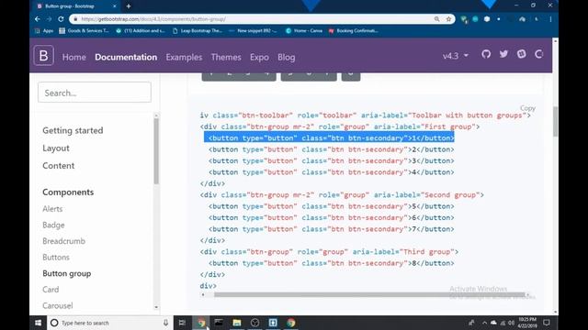
Task: Open Windows Start menu
Action: click(x=39, y=323)
